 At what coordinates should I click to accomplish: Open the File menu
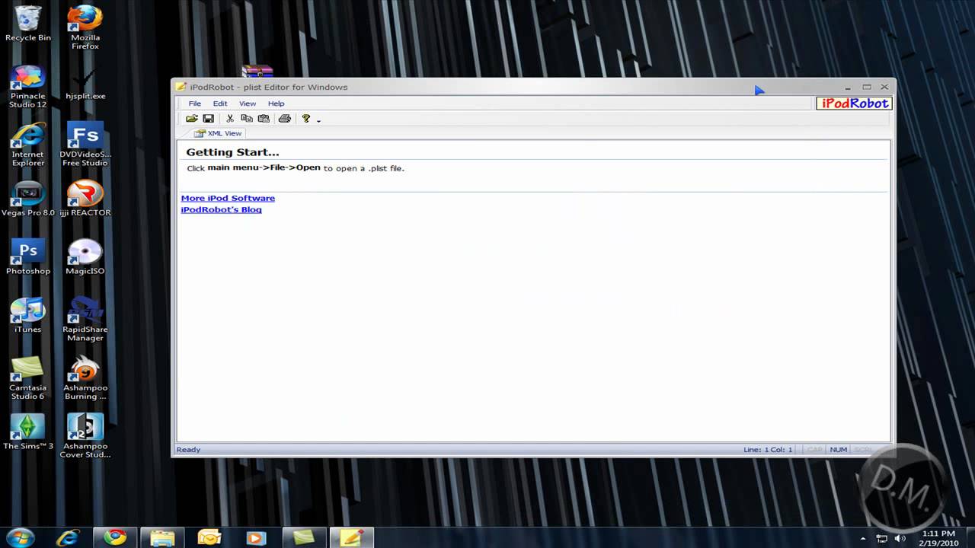click(x=195, y=104)
